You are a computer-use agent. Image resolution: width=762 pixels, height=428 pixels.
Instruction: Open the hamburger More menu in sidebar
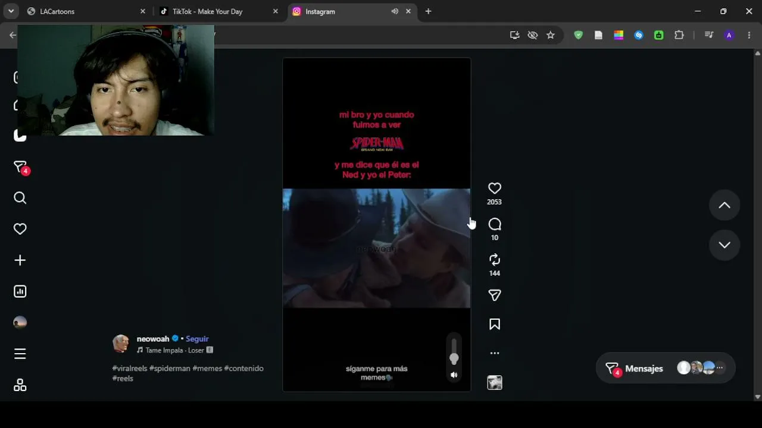click(20, 354)
